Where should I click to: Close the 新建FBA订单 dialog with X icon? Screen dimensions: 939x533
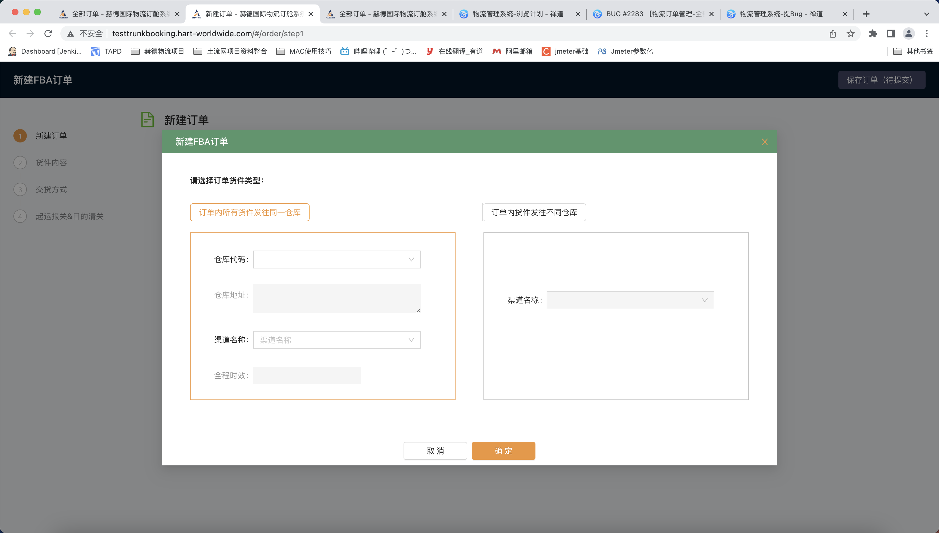[x=764, y=142]
